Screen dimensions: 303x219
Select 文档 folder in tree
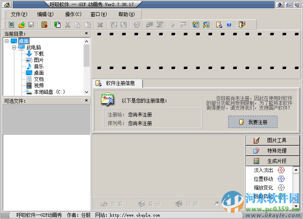pyautogui.click(x=39, y=79)
